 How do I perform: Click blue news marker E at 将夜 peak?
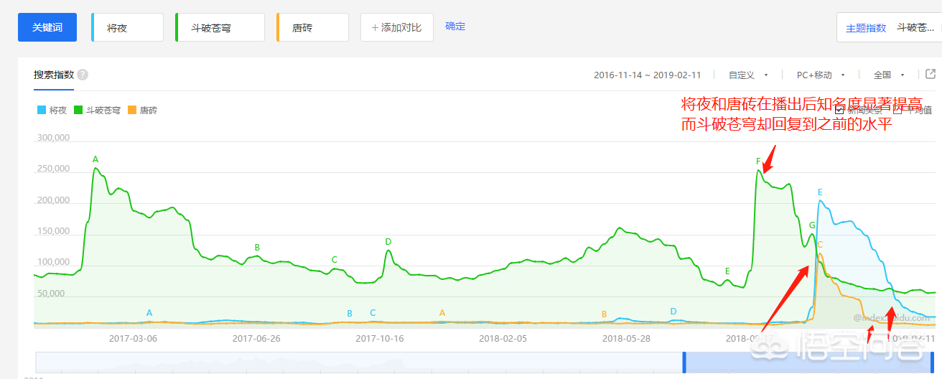point(820,192)
